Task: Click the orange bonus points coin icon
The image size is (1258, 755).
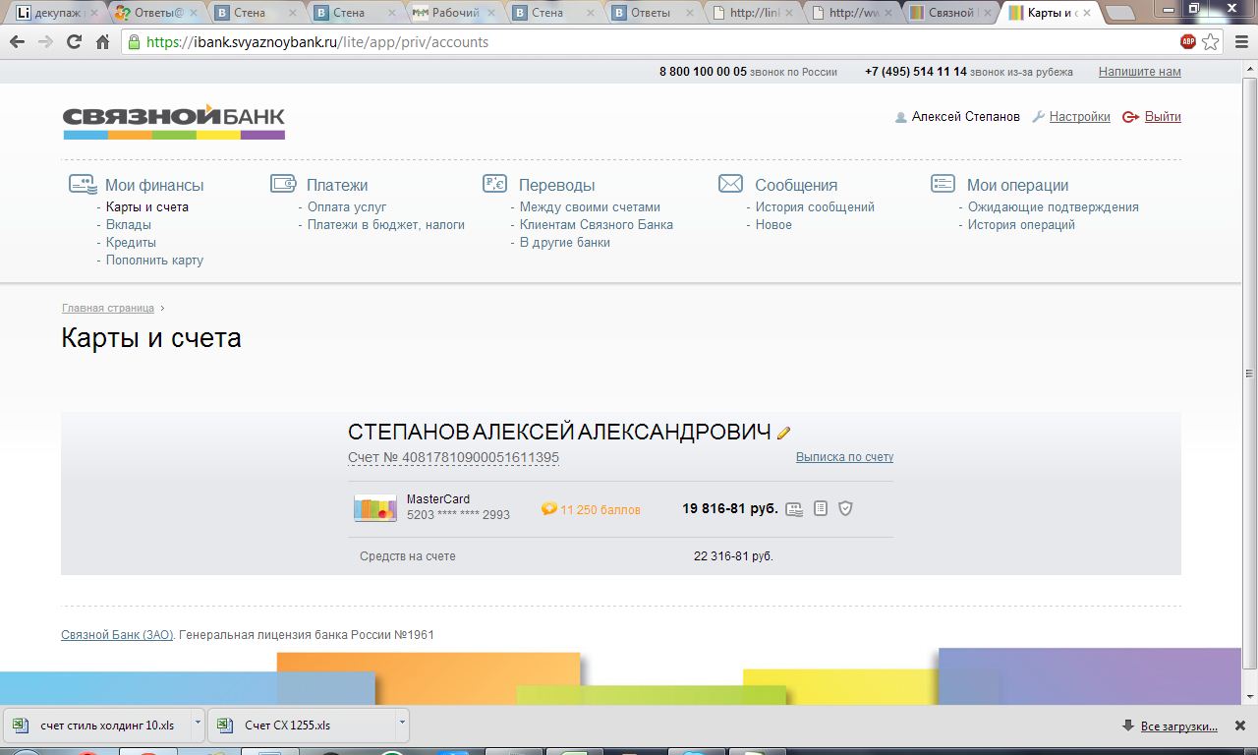Action: (x=549, y=508)
